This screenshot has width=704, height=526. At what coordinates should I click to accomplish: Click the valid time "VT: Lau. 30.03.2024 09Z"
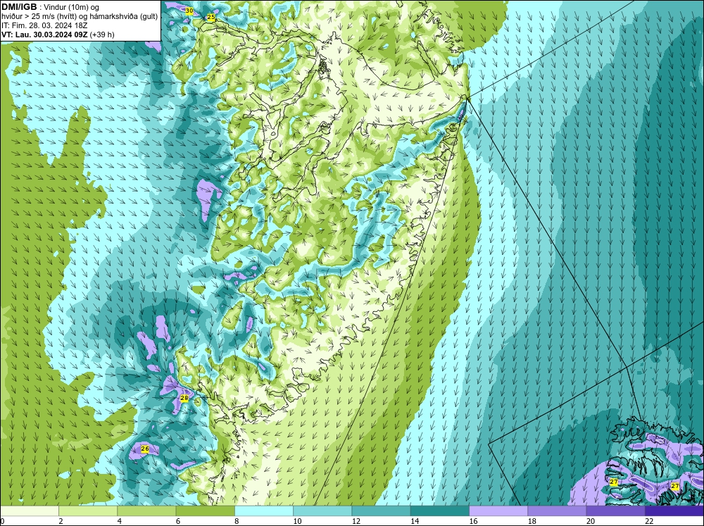click(x=44, y=35)
